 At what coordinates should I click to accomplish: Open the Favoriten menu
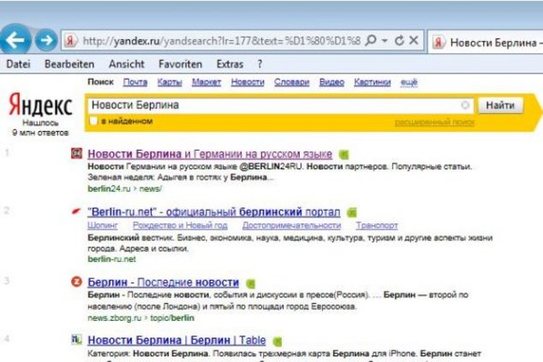click(180, 64)
